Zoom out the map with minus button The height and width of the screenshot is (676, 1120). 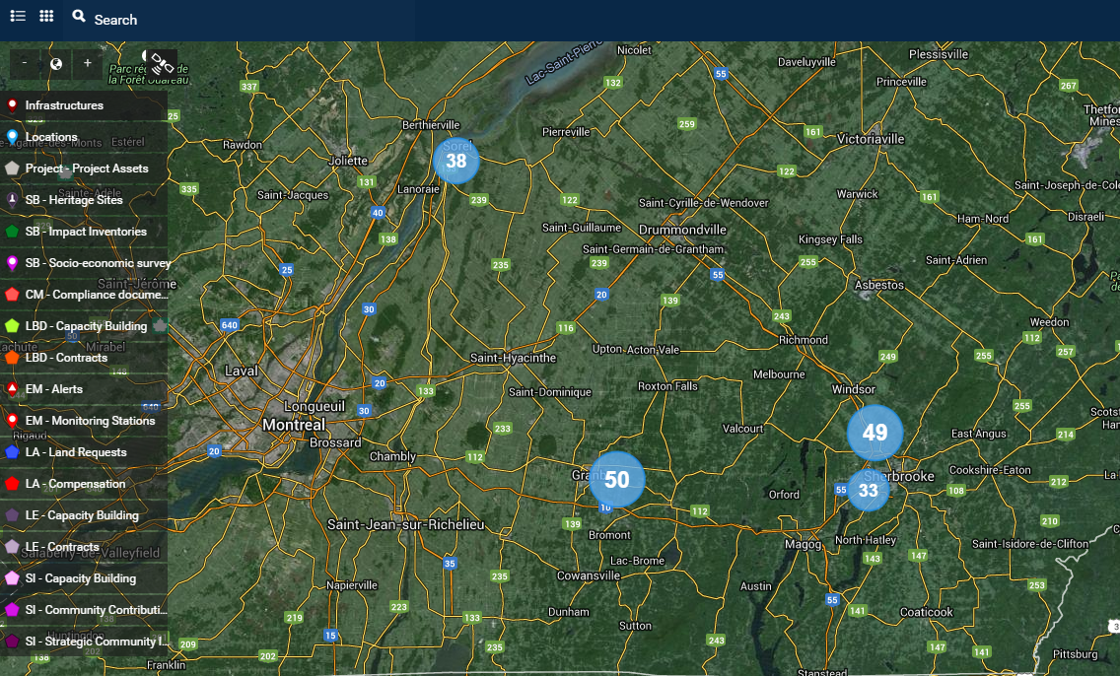click(25, 63)
